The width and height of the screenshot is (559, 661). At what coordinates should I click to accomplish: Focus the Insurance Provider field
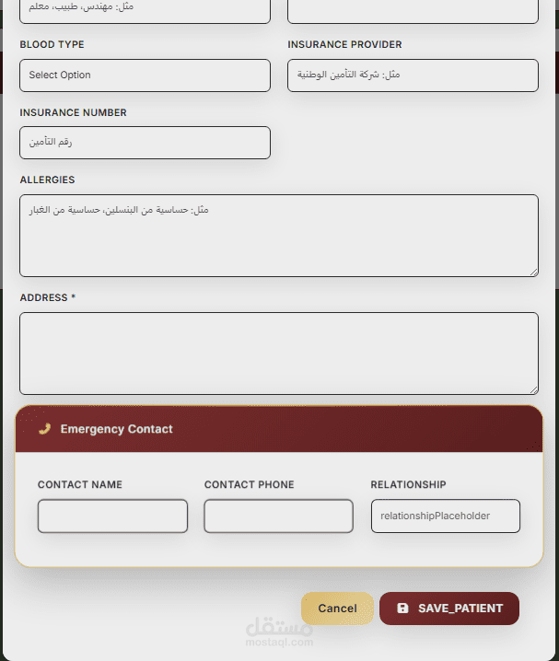tap(413, 75)
